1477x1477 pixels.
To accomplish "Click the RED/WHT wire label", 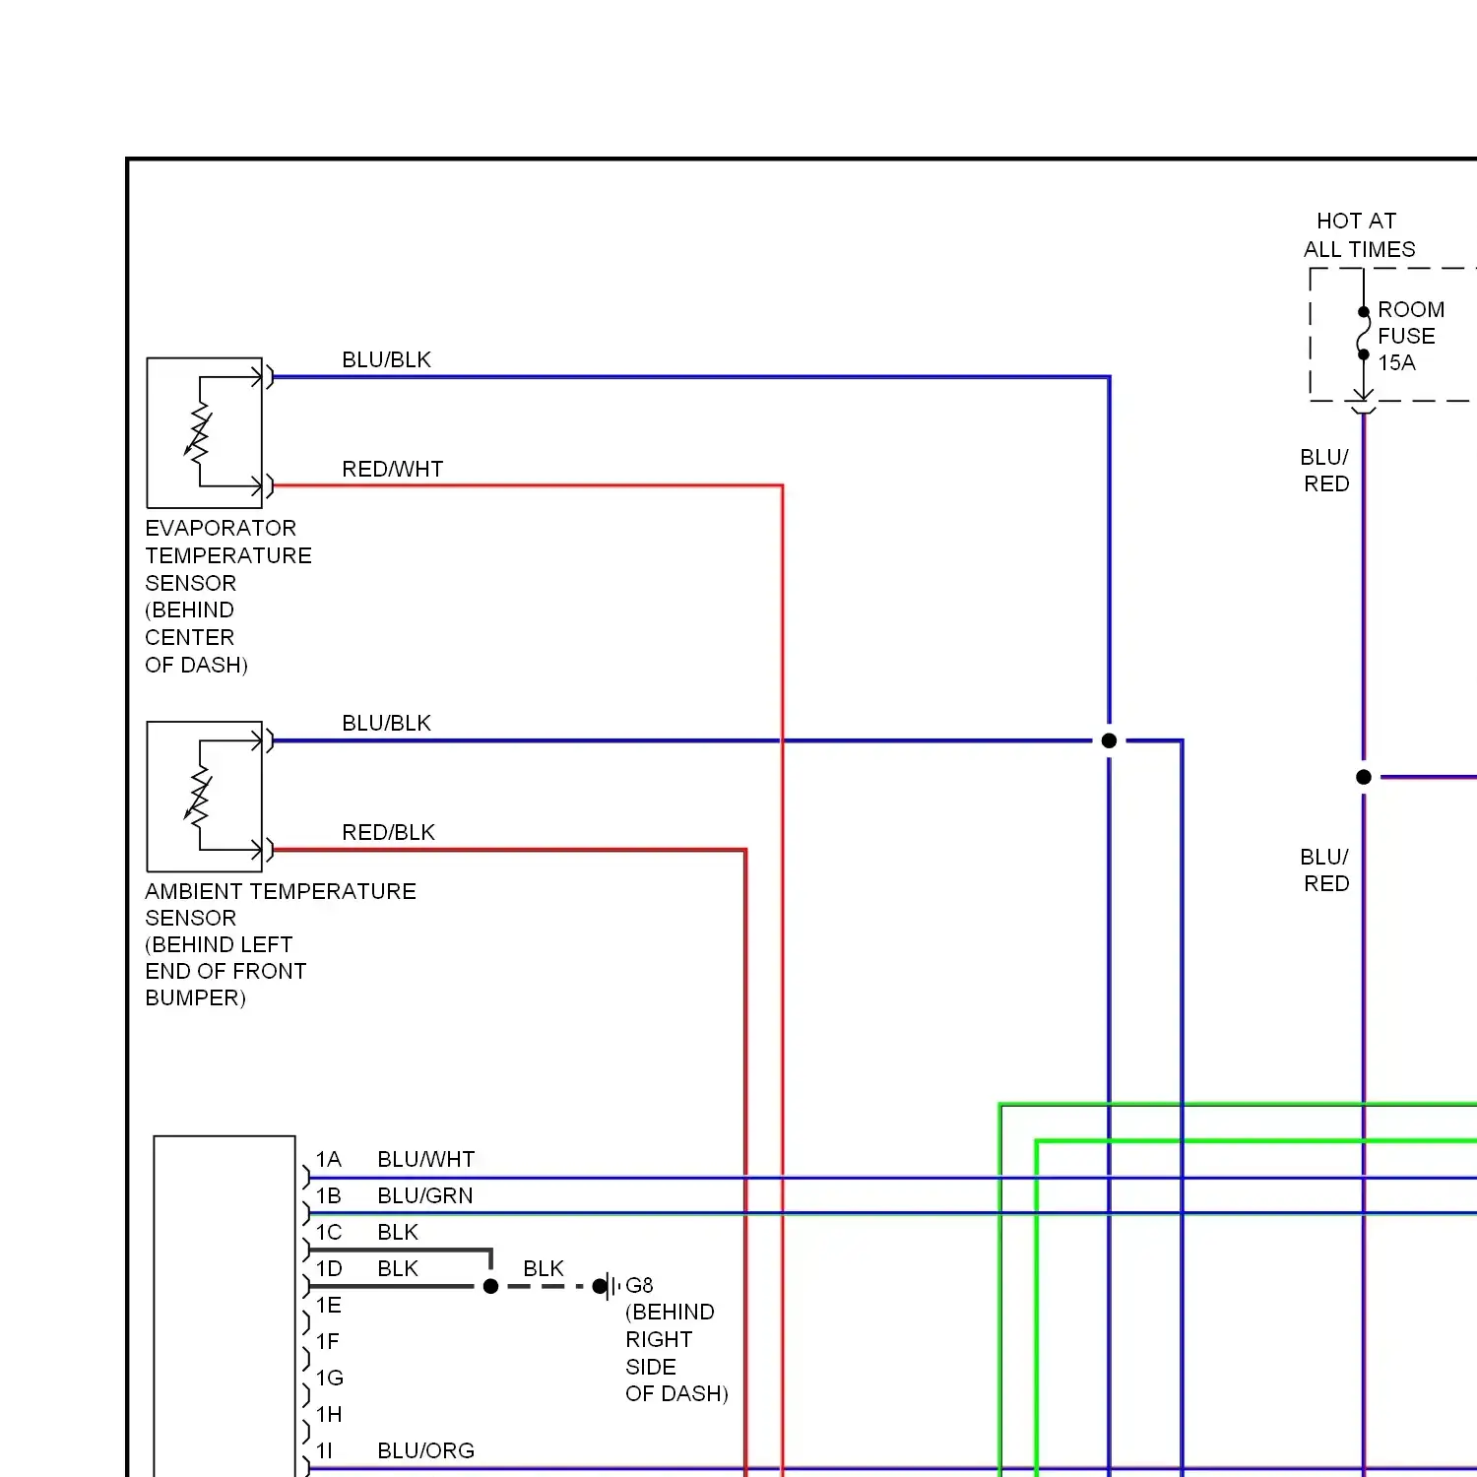I will [392, 469].
